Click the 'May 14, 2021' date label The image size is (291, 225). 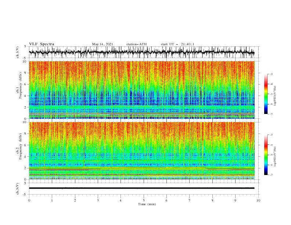103,44
